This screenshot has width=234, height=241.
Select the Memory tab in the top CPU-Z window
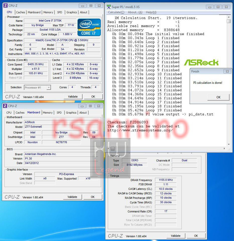coord(48,12)
